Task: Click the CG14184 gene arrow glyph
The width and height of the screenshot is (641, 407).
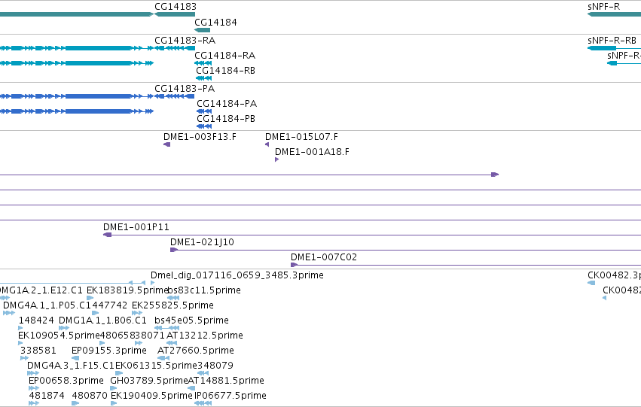Action: pyautogui.click(x=203, y=30)
